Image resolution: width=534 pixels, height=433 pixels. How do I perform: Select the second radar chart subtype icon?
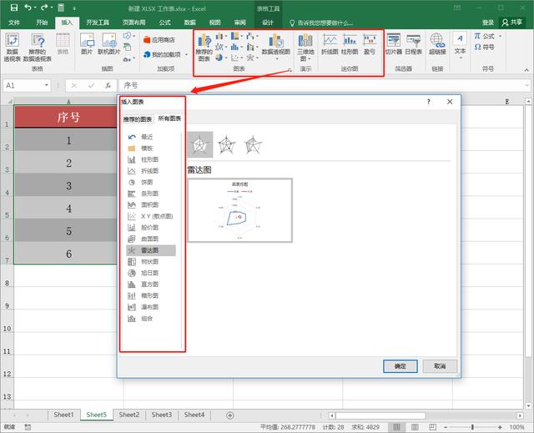[x=226, y=146]
